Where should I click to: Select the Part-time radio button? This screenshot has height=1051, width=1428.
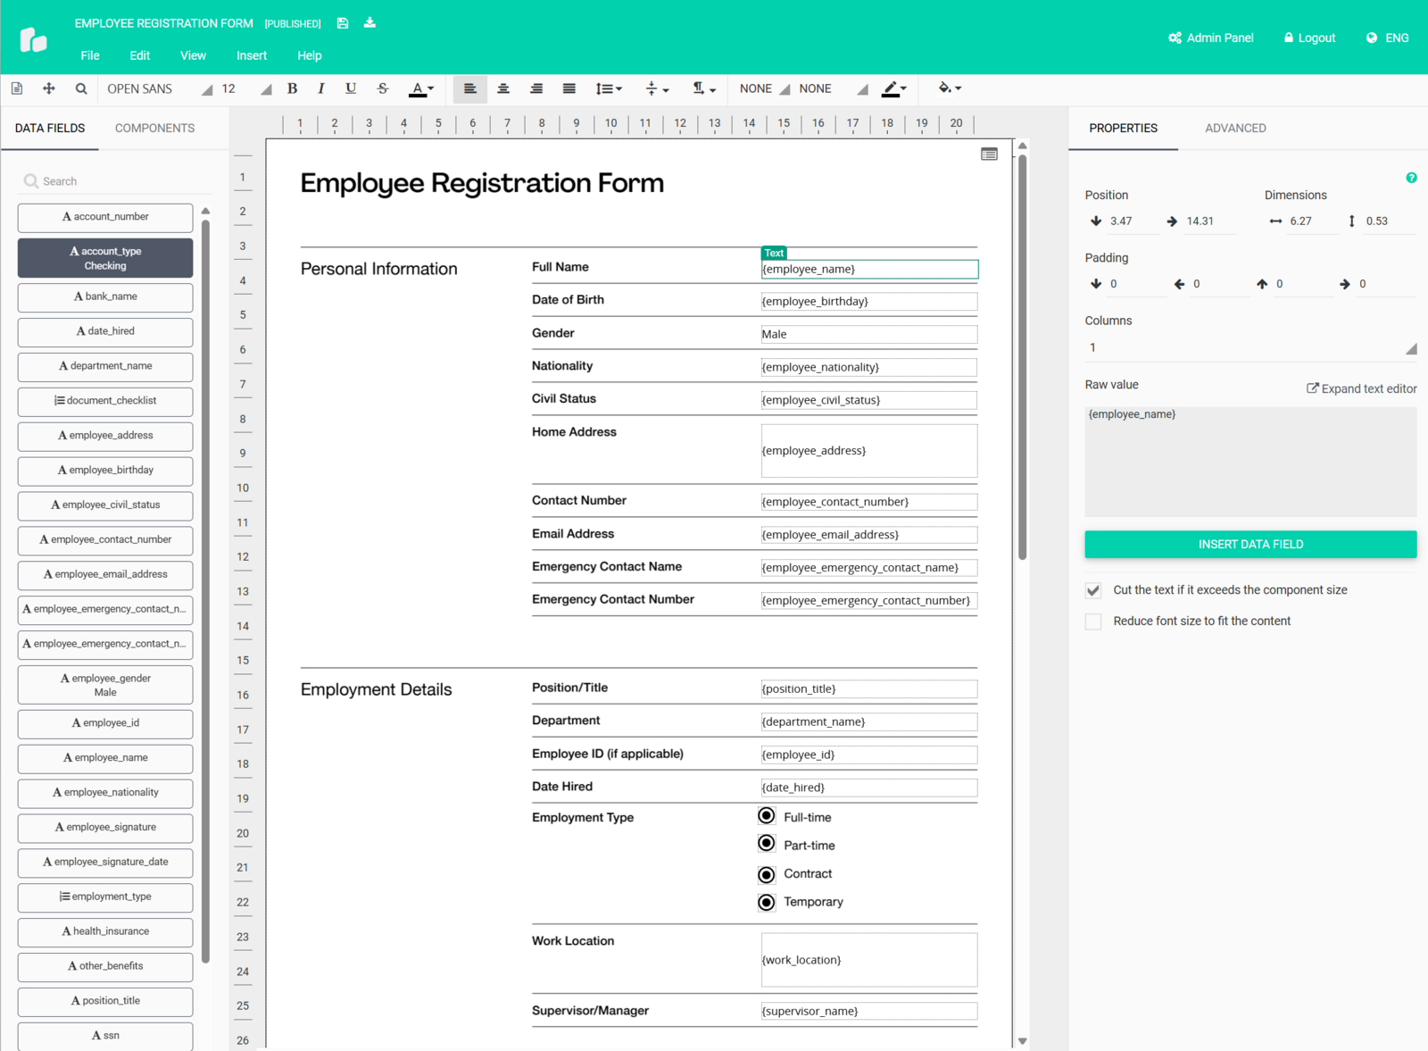coord(767,844)
